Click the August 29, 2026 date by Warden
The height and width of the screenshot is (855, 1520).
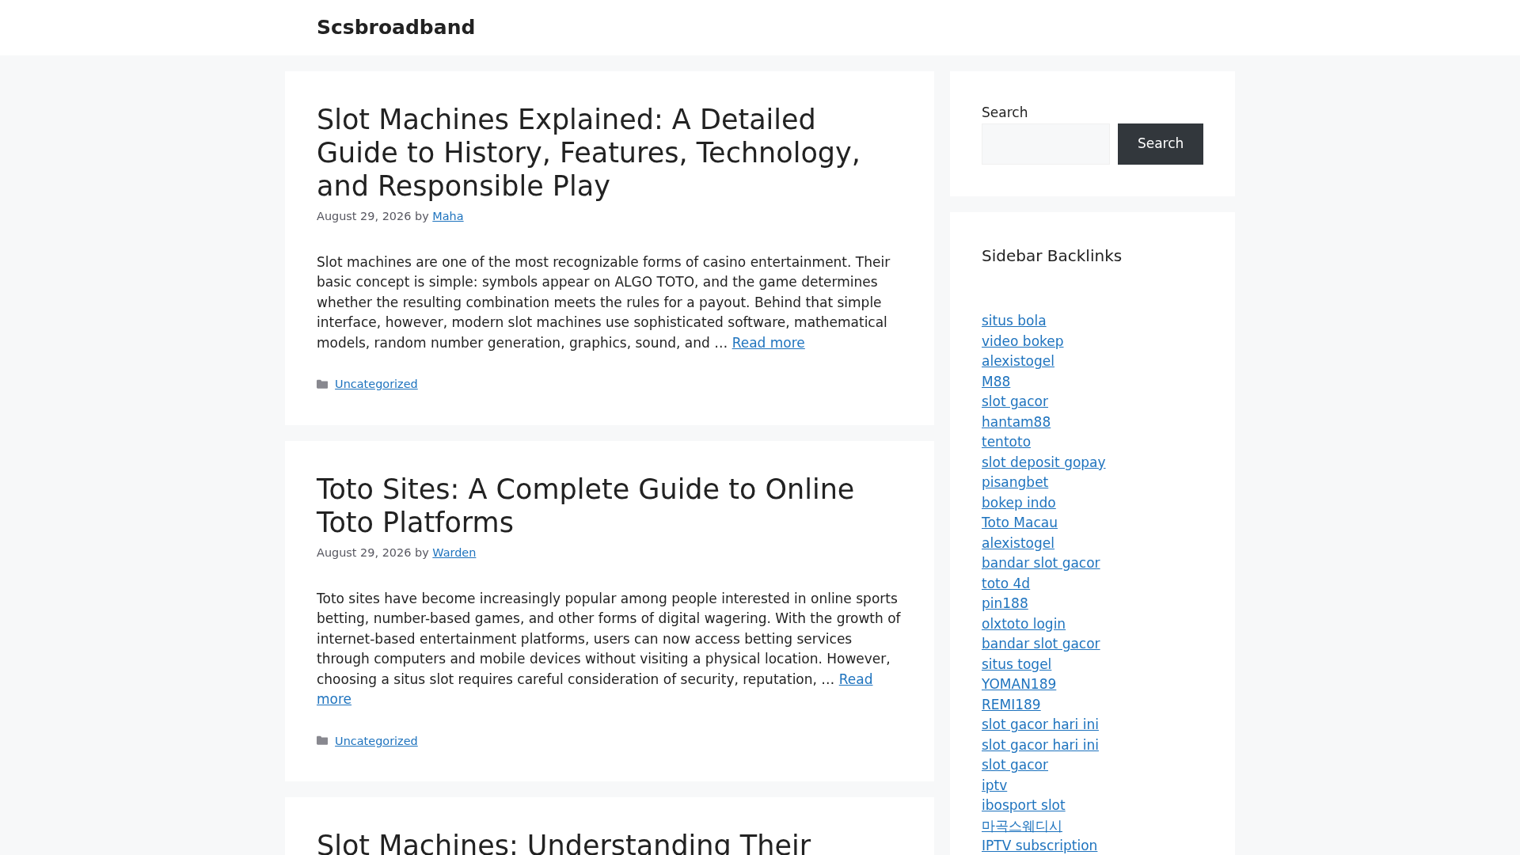(363, 553)
